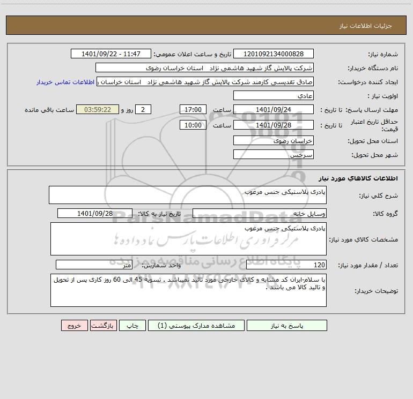Click the announcement date field 1401/09/22 - 11:47
The width and height of the screenshot is (413, 399).
point(111,54)
